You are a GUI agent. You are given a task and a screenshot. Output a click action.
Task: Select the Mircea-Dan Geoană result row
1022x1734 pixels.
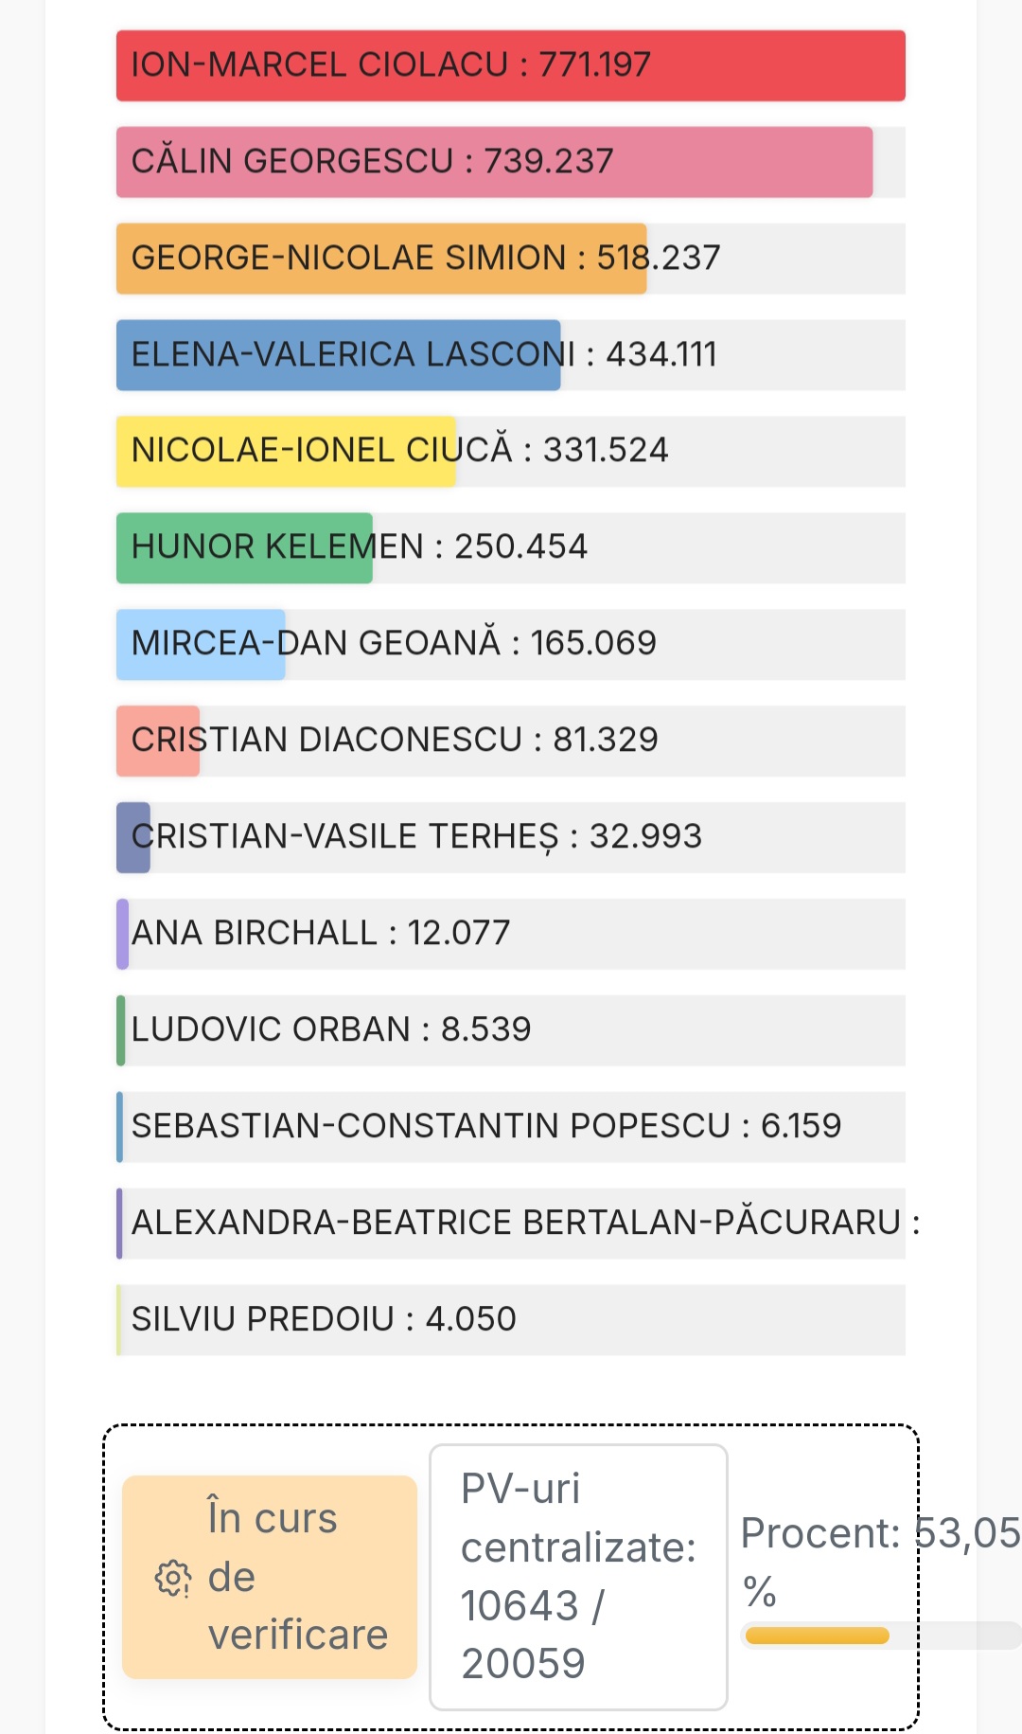click(x=511, y=644)
